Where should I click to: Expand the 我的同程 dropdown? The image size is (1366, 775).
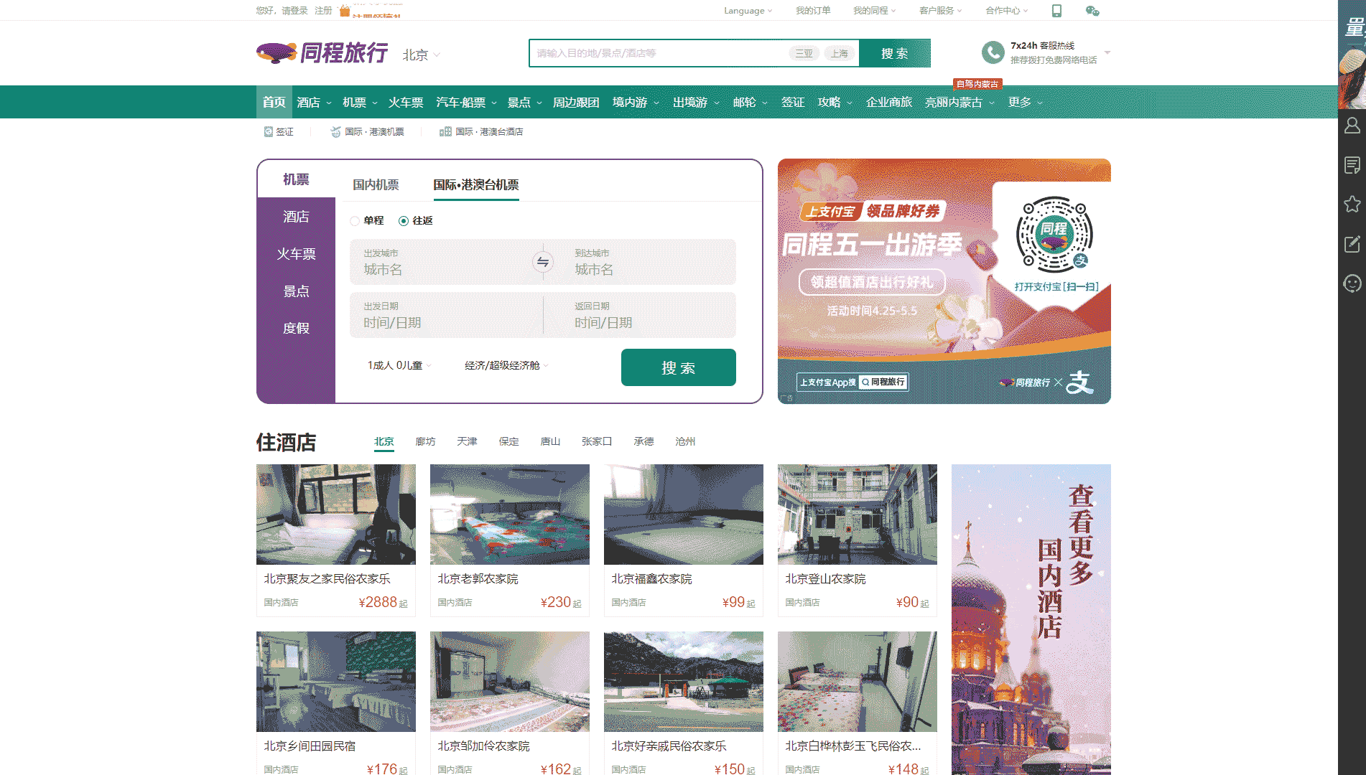click(x=874, y=11)
